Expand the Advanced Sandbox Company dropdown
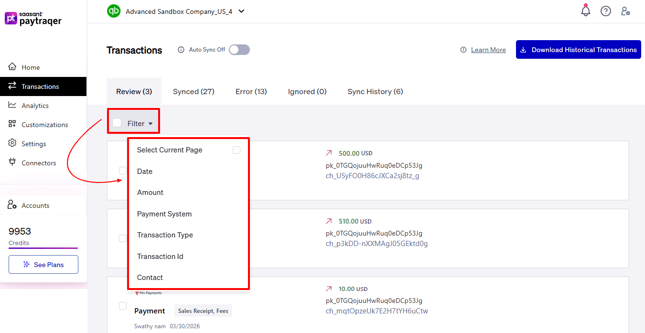 tap(242, 11)
